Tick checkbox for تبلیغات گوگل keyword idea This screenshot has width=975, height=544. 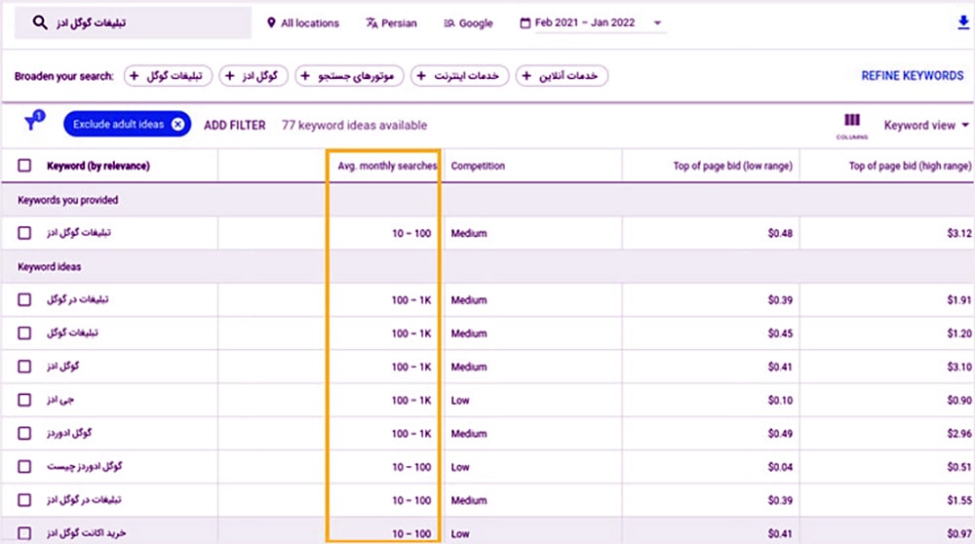24,333
